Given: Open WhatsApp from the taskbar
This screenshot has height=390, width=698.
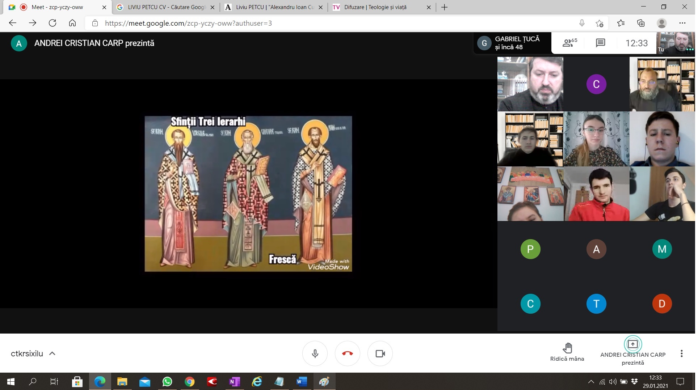Looking at the screenshot, I should 167,382.
